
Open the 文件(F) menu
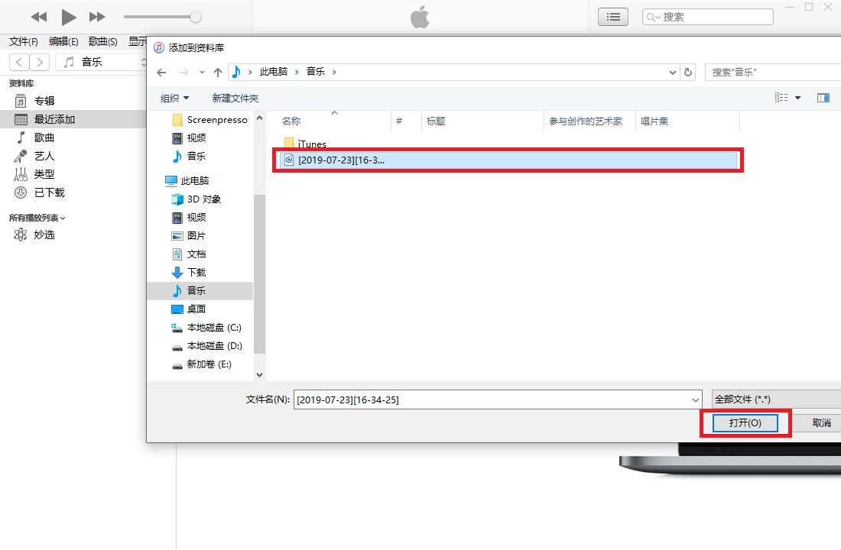[x=23, y=42]
